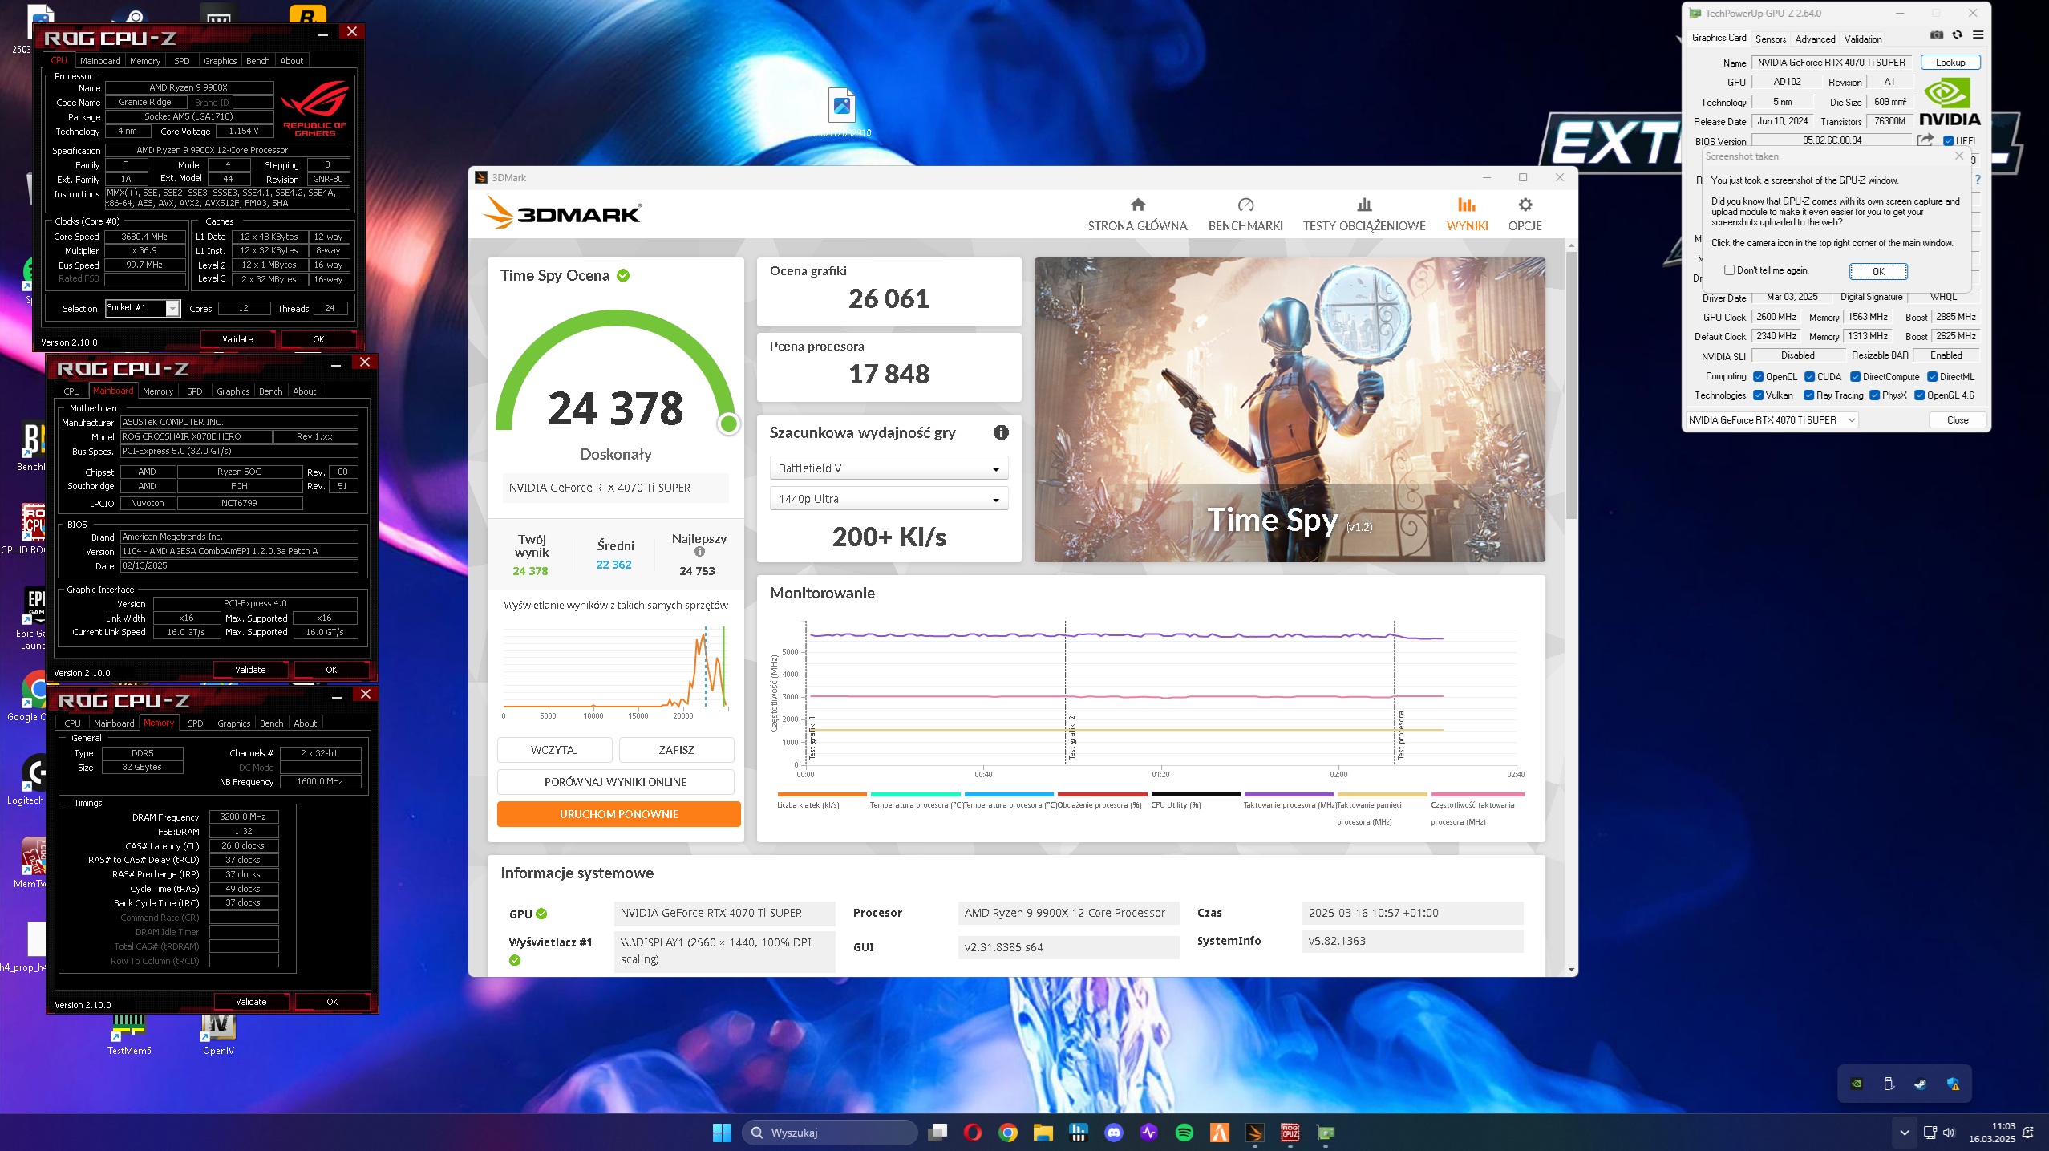Image resolution: width=2049 pixels, height=1151 pixels.
Task: Click GPU-Z refresh icon
Action: coord(1958,35)
